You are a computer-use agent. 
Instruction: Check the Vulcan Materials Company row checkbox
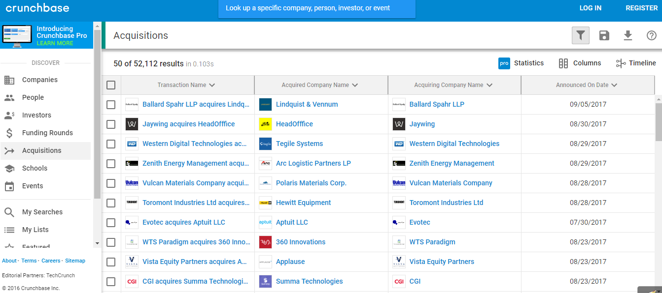pos(111,183)
